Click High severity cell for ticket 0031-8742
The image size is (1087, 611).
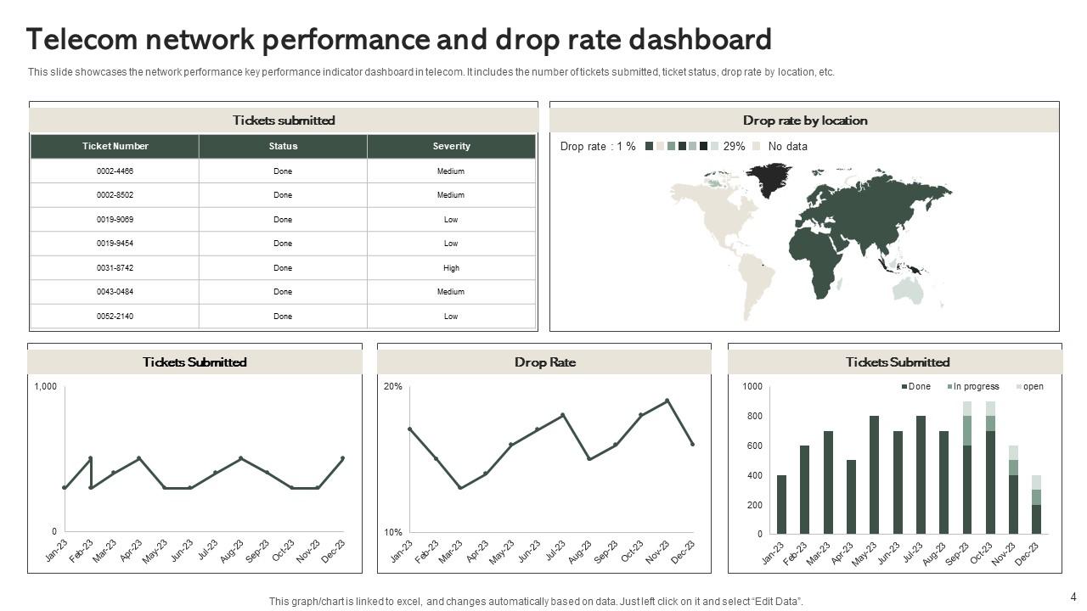click(x=451, y=268)
